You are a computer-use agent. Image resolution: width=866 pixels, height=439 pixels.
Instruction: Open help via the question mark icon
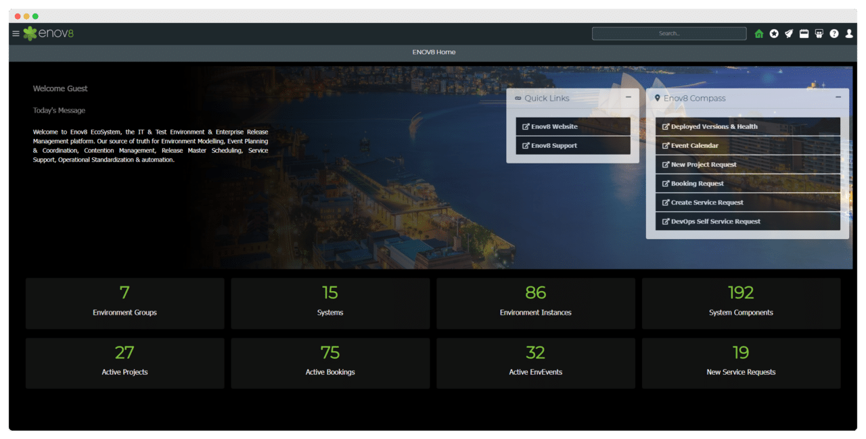[x=834, y=33]
